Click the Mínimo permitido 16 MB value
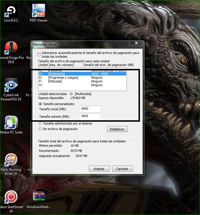The image size is (200, 215). tap(74, 146)
